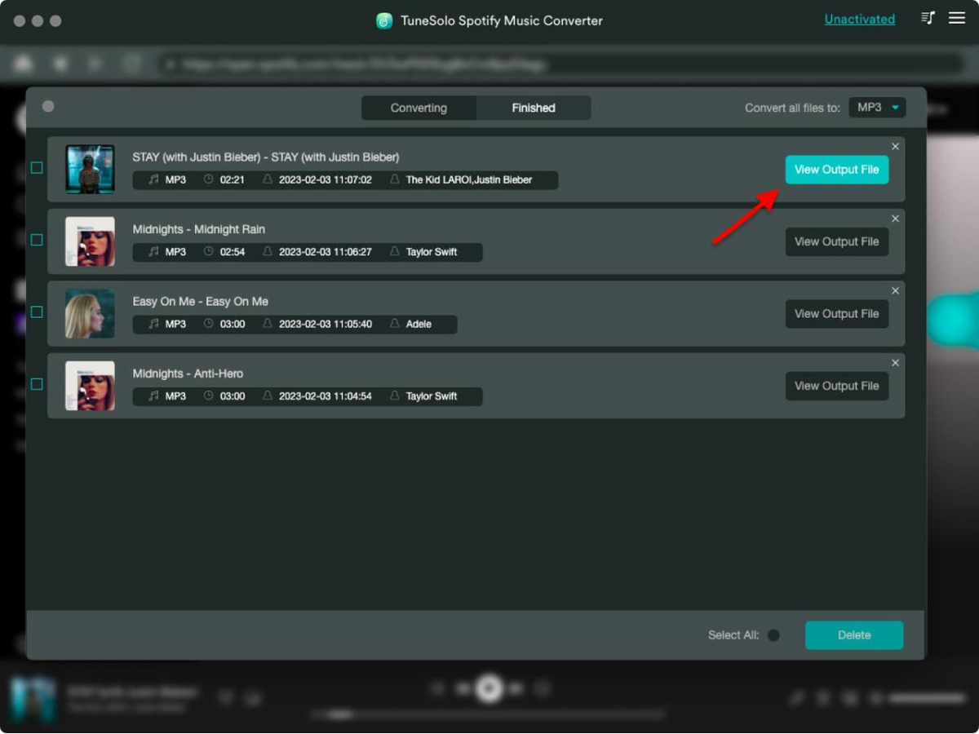979x734 pixels.
Task: Switch to the Finished tab
Action: 534,108
